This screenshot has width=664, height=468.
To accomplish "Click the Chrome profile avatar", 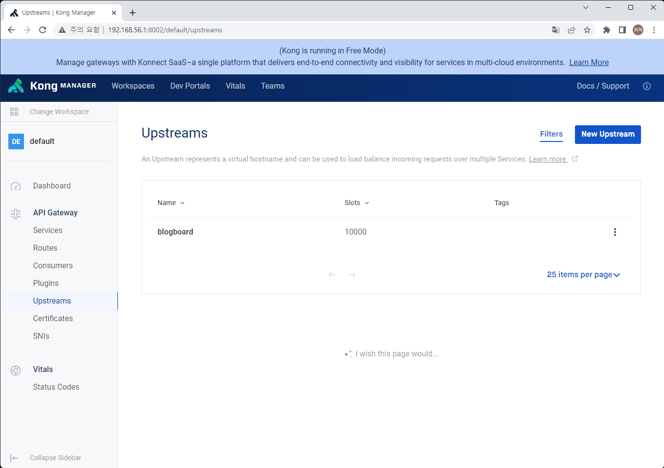I will point(638,30).
